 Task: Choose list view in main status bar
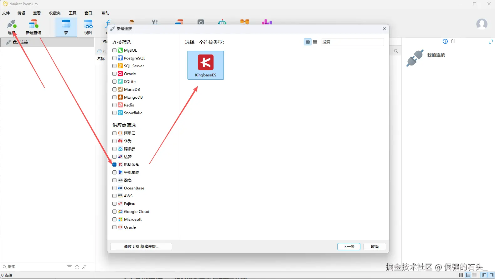point(468,275)
